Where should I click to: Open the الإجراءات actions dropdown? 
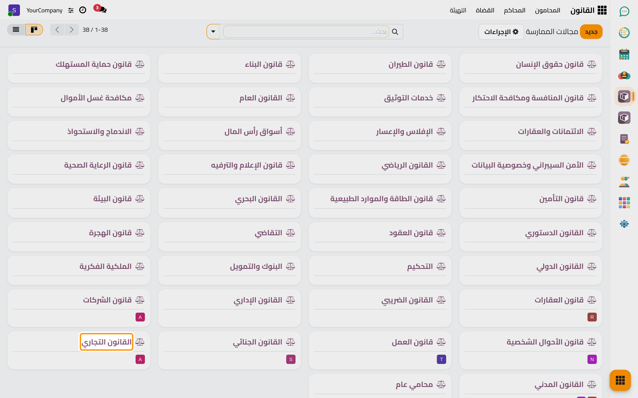click(501, 32)
